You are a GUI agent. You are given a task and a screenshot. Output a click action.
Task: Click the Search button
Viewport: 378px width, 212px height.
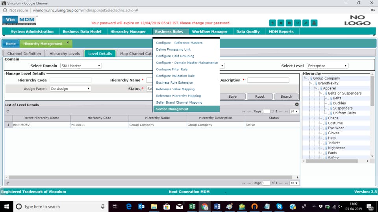click(286, 97)
